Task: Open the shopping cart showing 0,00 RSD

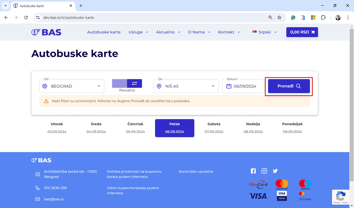Action: point(302,32)
